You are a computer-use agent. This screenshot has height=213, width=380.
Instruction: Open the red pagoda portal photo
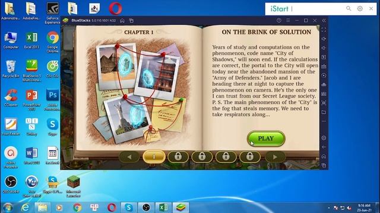157,75
